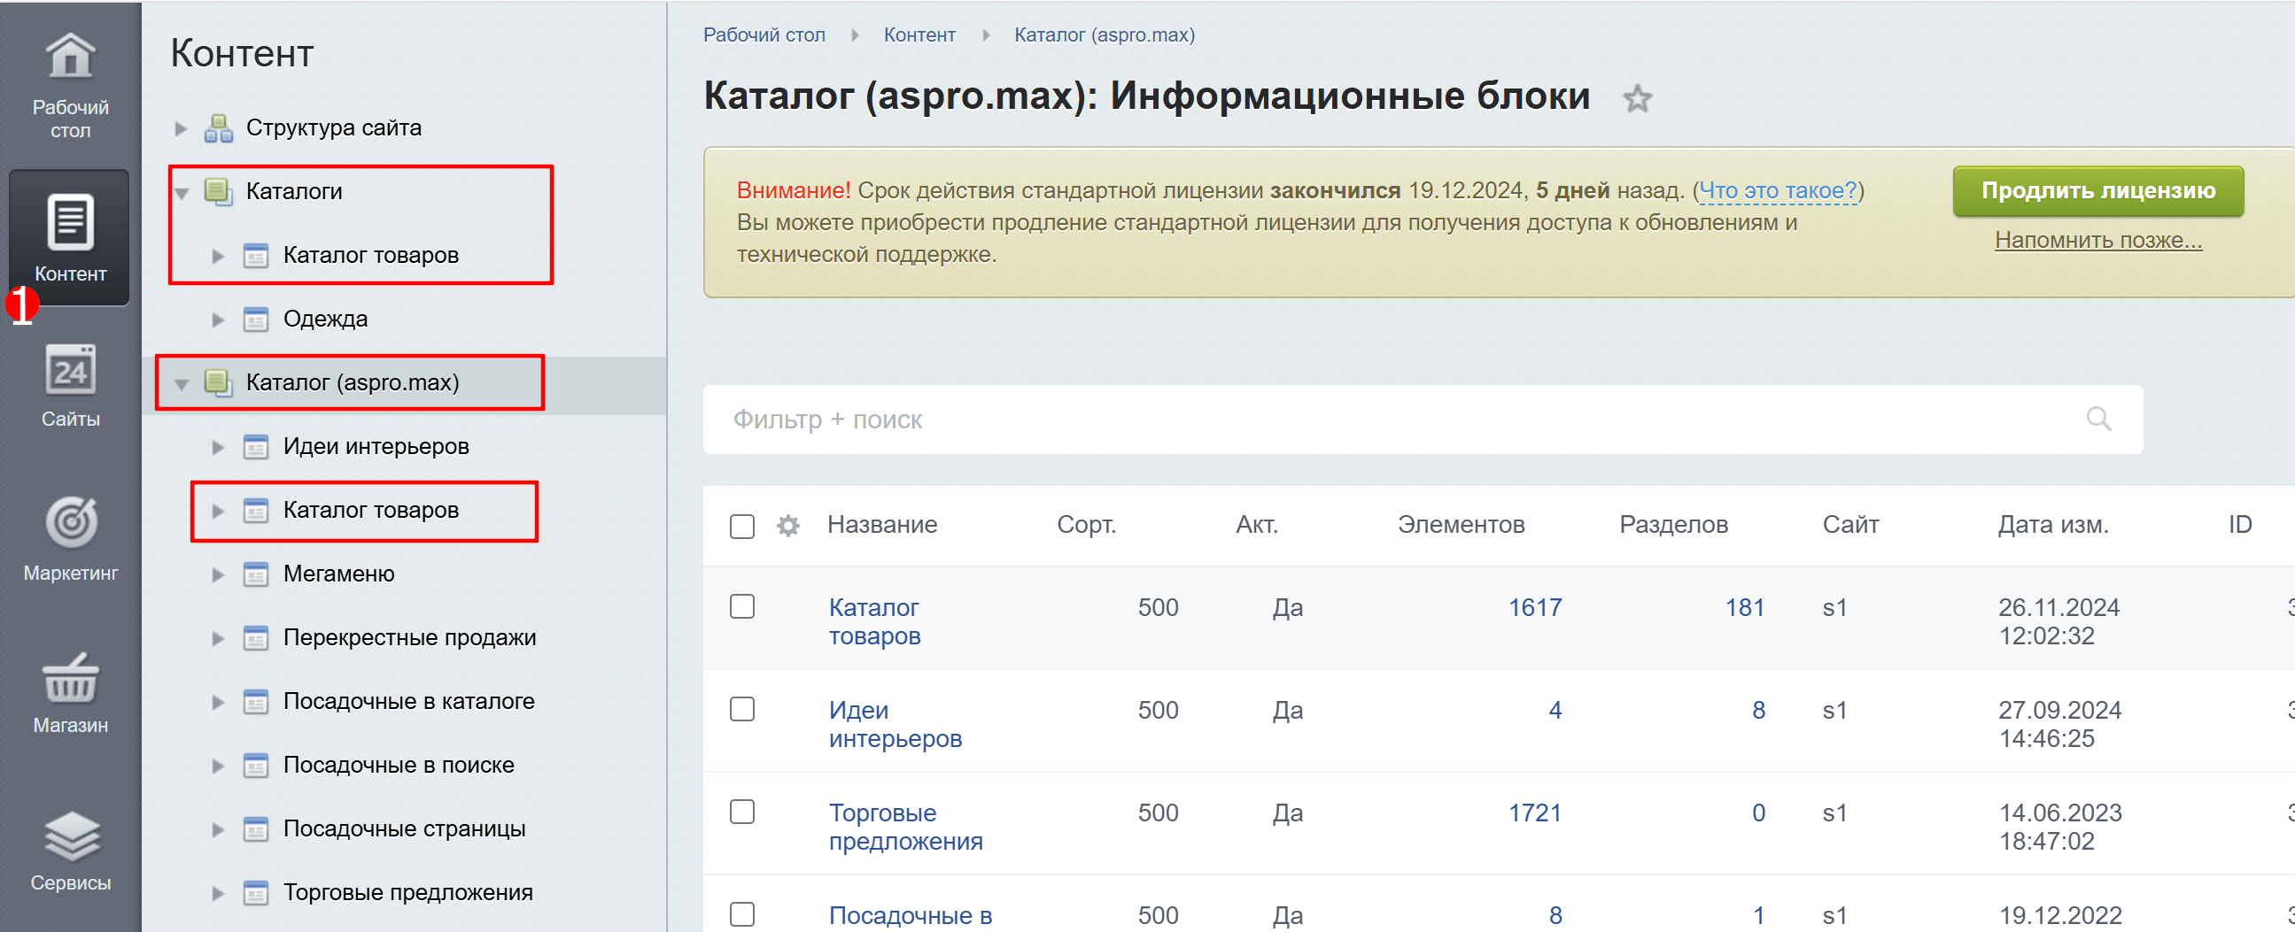This screenshot has width=2295, height=932.
Task: Click the Напомнить позже link
Action: tap(2097, 240)
